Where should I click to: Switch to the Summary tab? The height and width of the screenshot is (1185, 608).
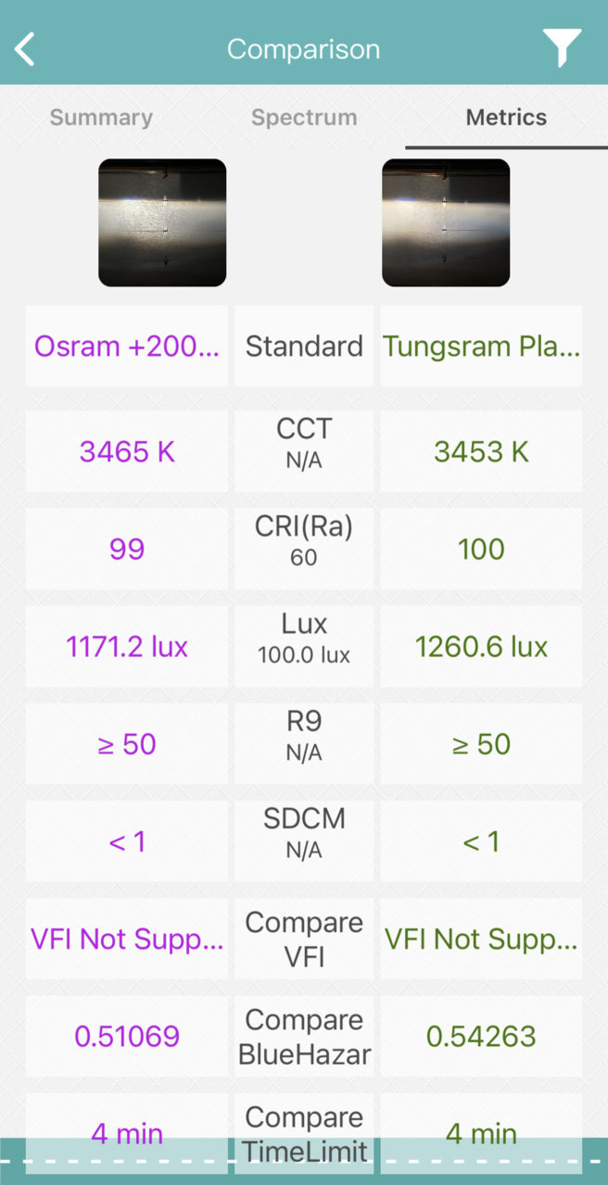tap(101, 118)
